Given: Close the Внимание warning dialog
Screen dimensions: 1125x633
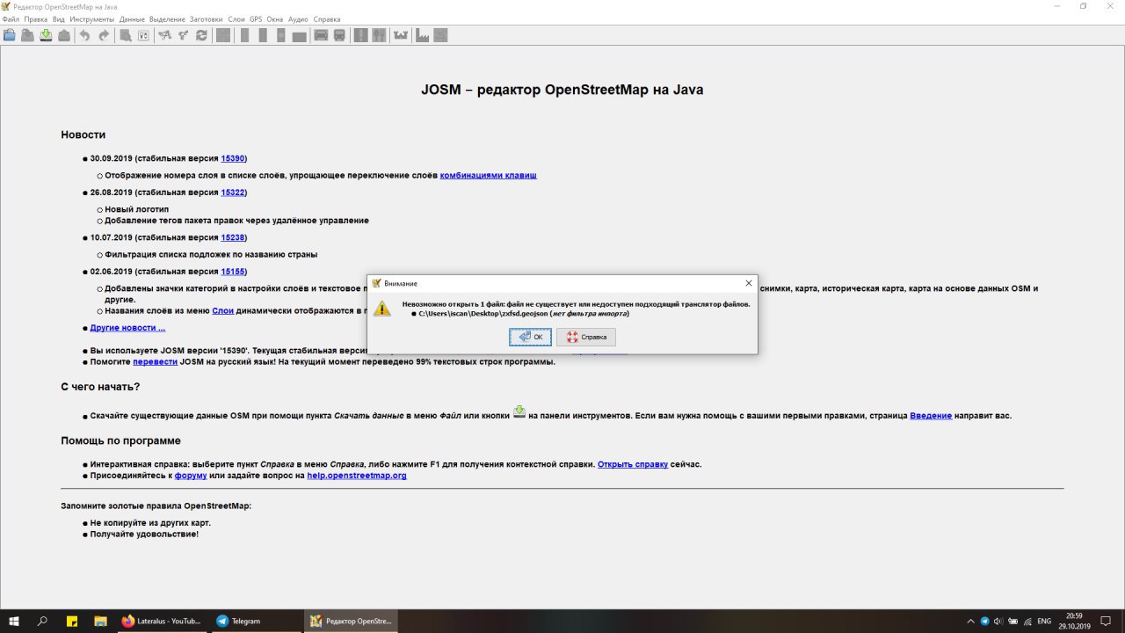Looking at the screenshot, I should point(748,283).
